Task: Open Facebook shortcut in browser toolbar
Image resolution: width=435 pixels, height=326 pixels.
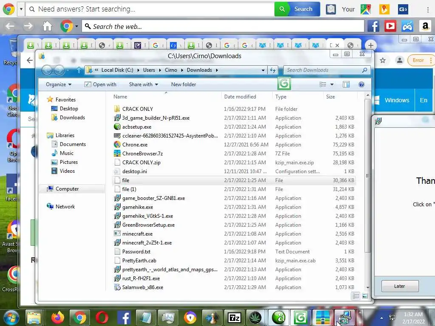Action: (x=373, y=26)
